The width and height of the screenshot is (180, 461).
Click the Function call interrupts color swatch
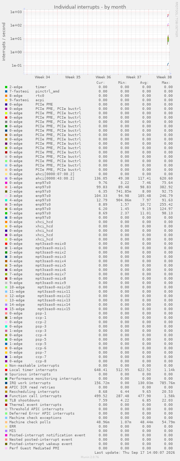tap(6, 396)
